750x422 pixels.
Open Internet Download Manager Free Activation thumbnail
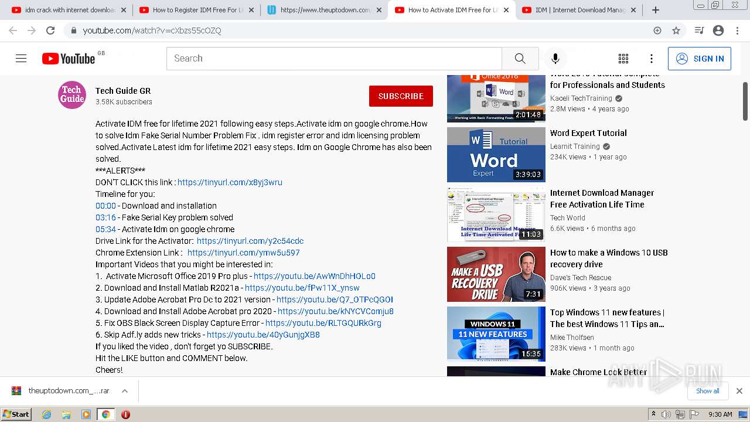coord(496,215)
